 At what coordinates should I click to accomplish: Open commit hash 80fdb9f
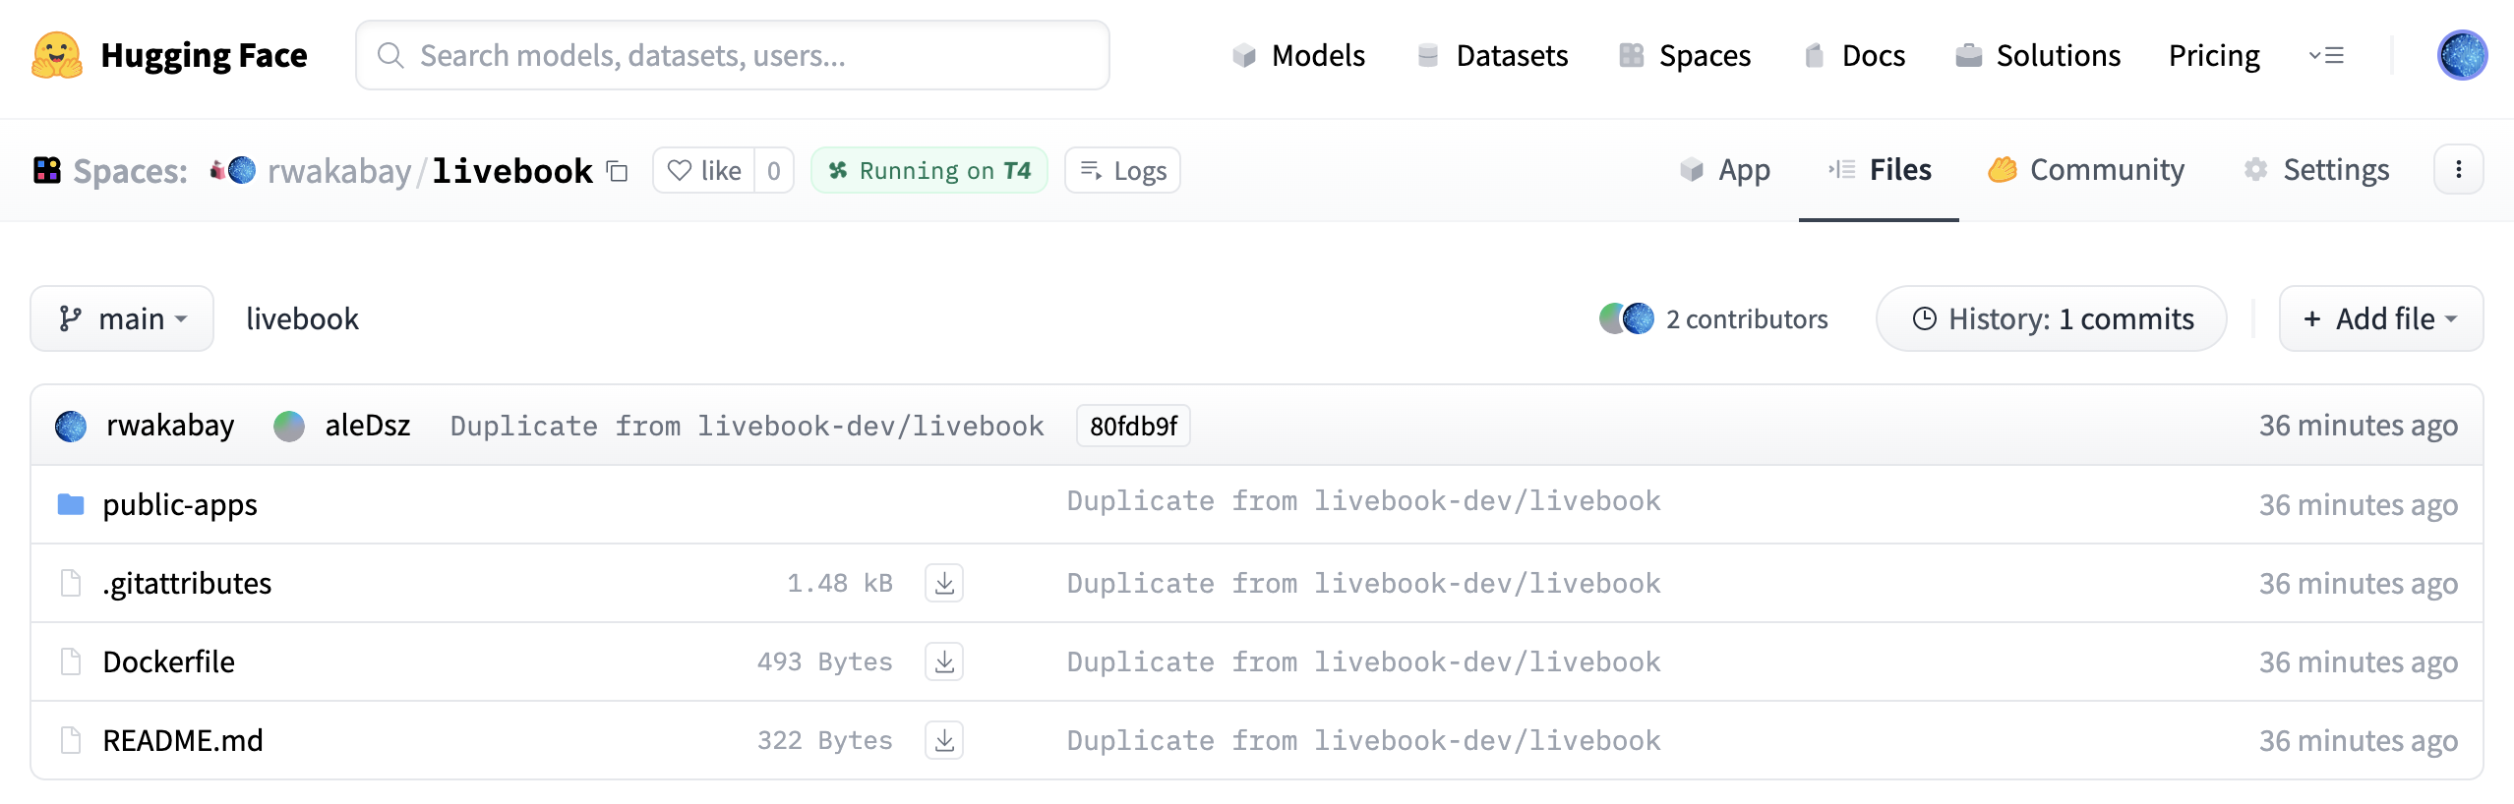(1133, 426)
